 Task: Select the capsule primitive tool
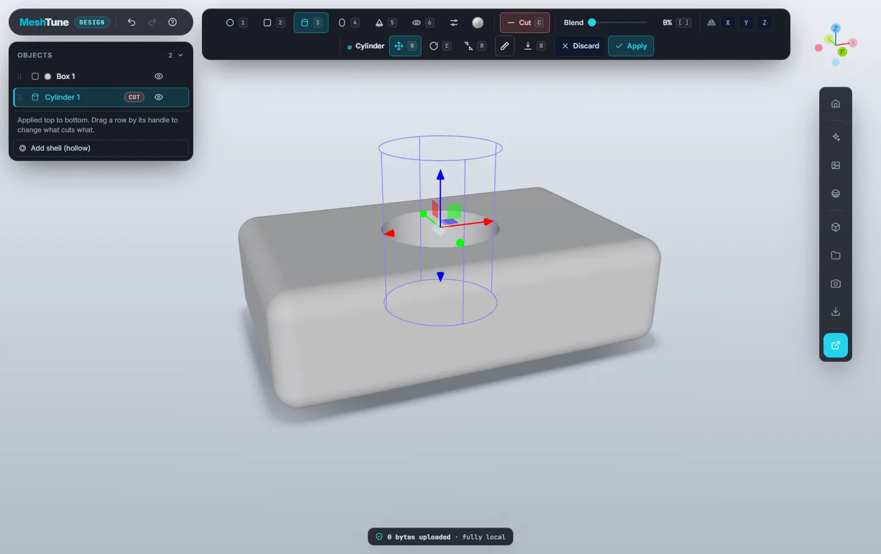(348, 23)
